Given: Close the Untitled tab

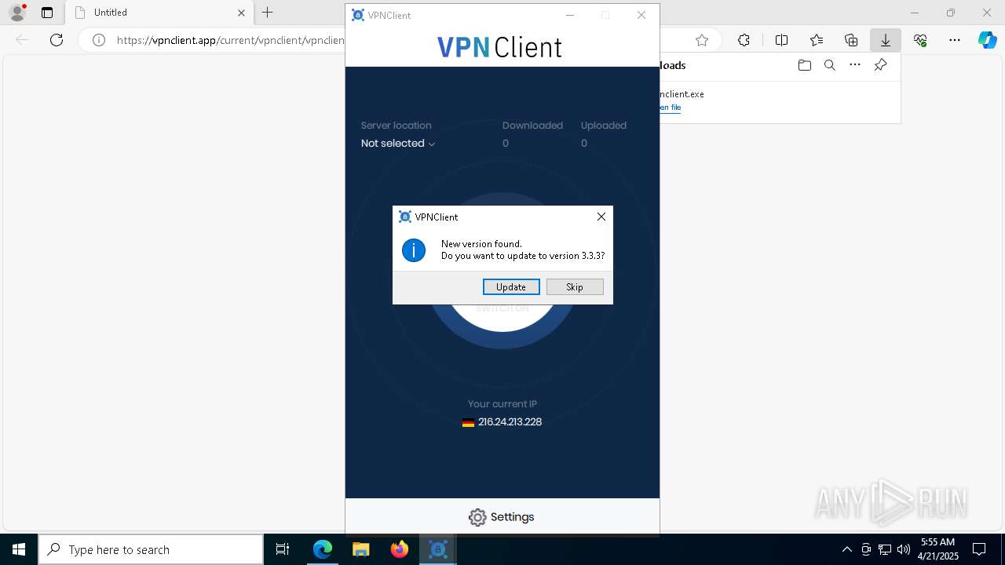Looking at the screenshot, I should pyautogui.click(x=241, y=13).
